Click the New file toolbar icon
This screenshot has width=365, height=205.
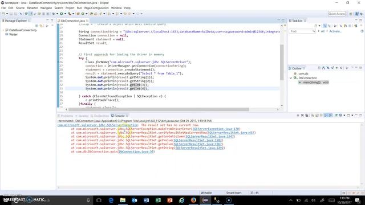click(x=3, y=14)
